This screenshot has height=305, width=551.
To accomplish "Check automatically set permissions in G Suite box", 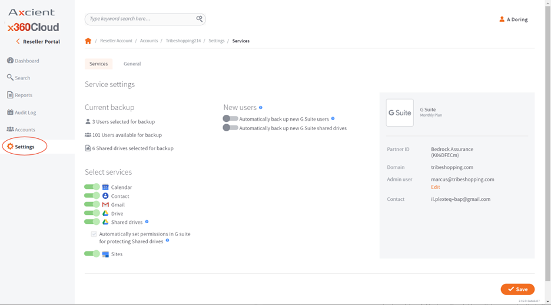I will (94, 234).
